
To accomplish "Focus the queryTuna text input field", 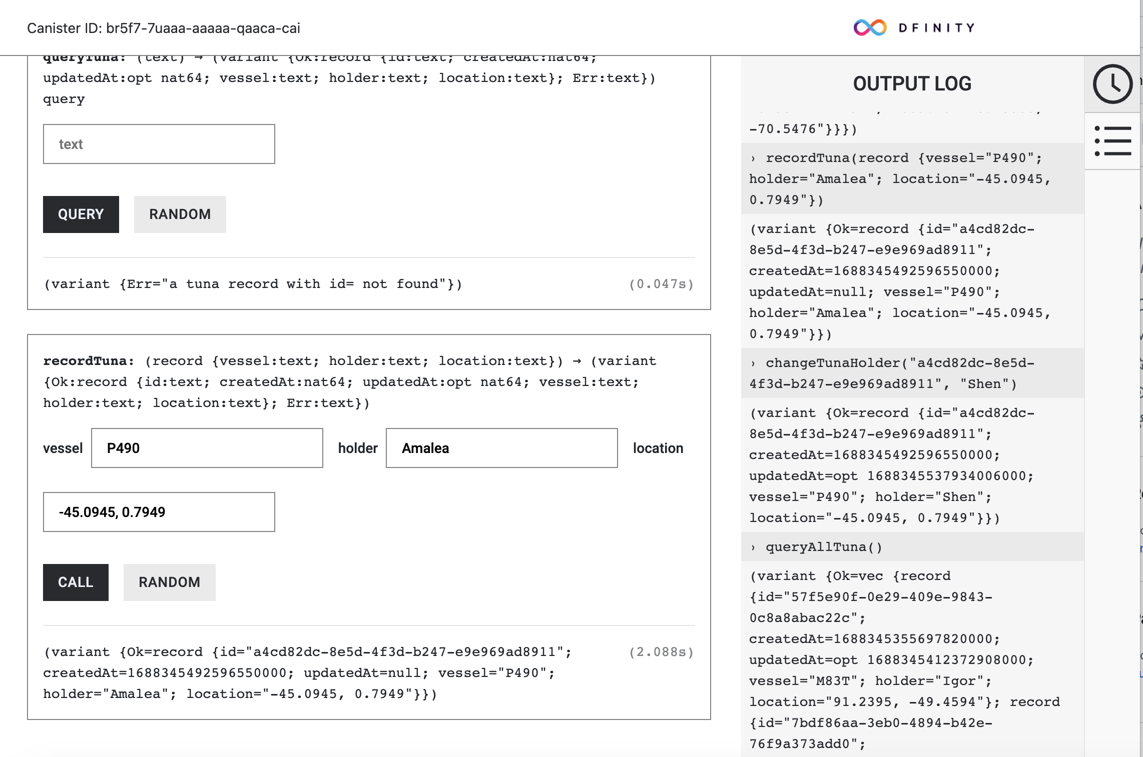I will tap(159, 144).
